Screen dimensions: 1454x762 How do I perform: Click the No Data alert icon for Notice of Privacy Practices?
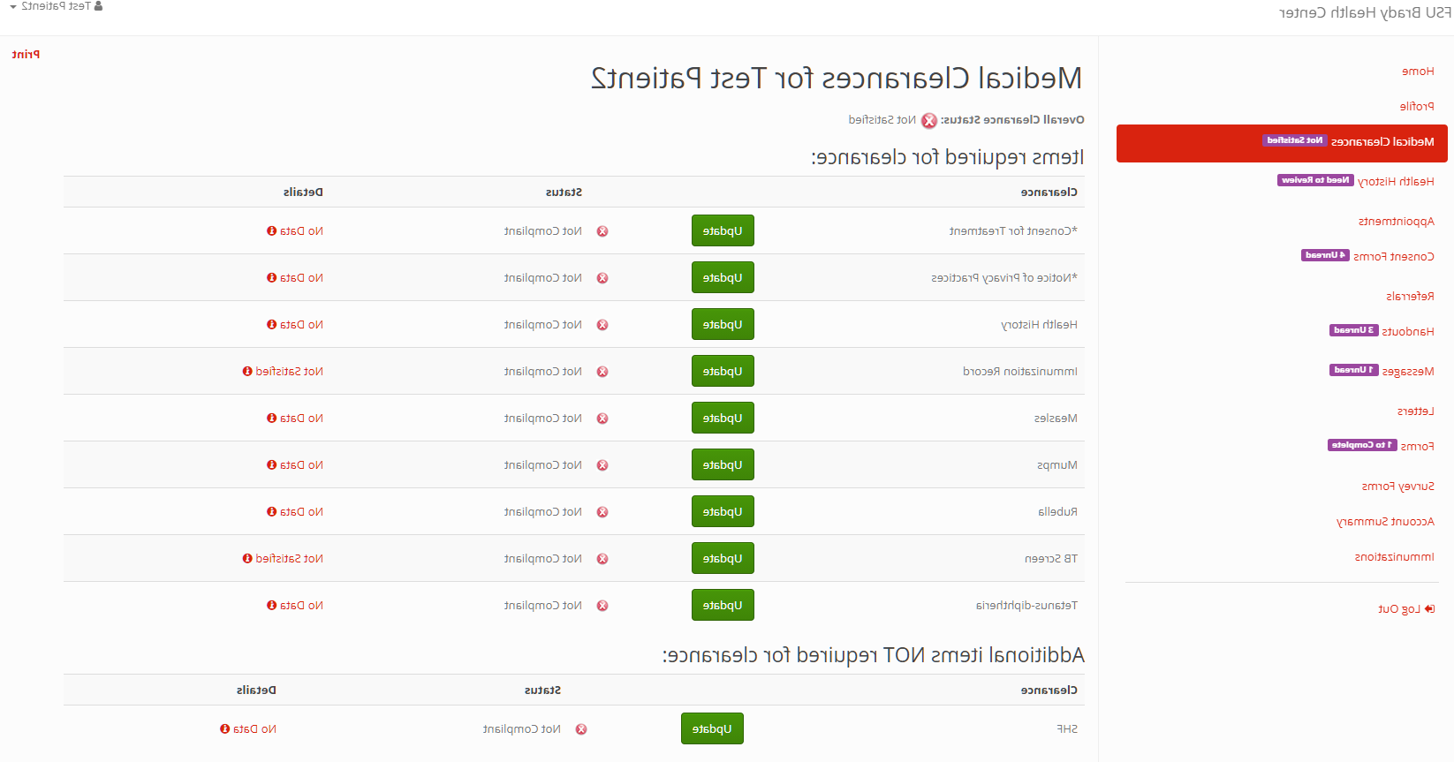click(272, 277)
